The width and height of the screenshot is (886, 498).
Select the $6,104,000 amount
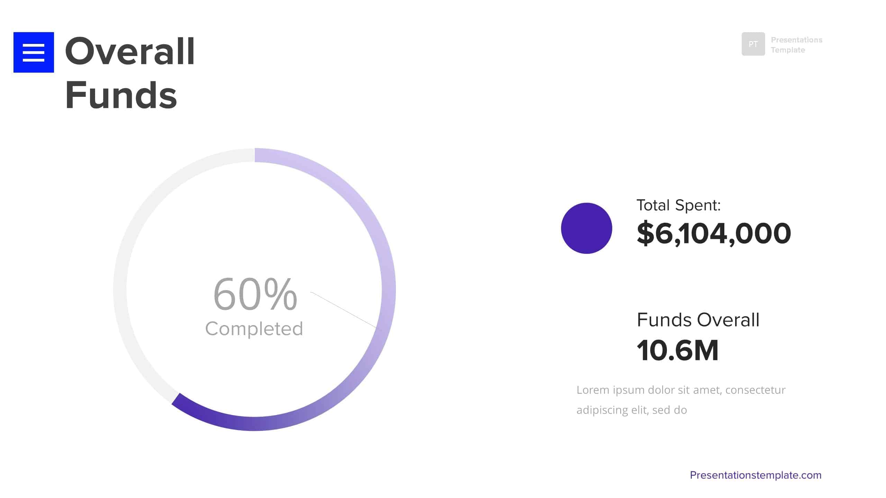pos(714,233)
